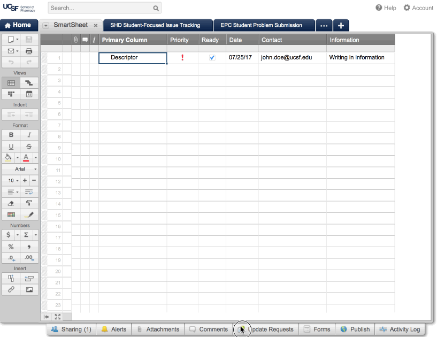Select the Format Painter tool
Screen dimensions: 437x337
[29, 203]
